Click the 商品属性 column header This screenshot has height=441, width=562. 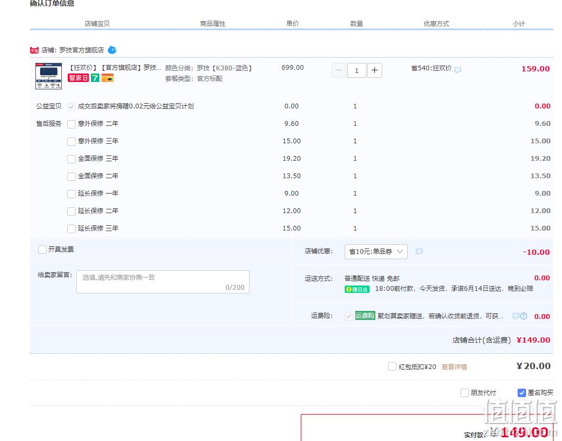tap(213, 24)
